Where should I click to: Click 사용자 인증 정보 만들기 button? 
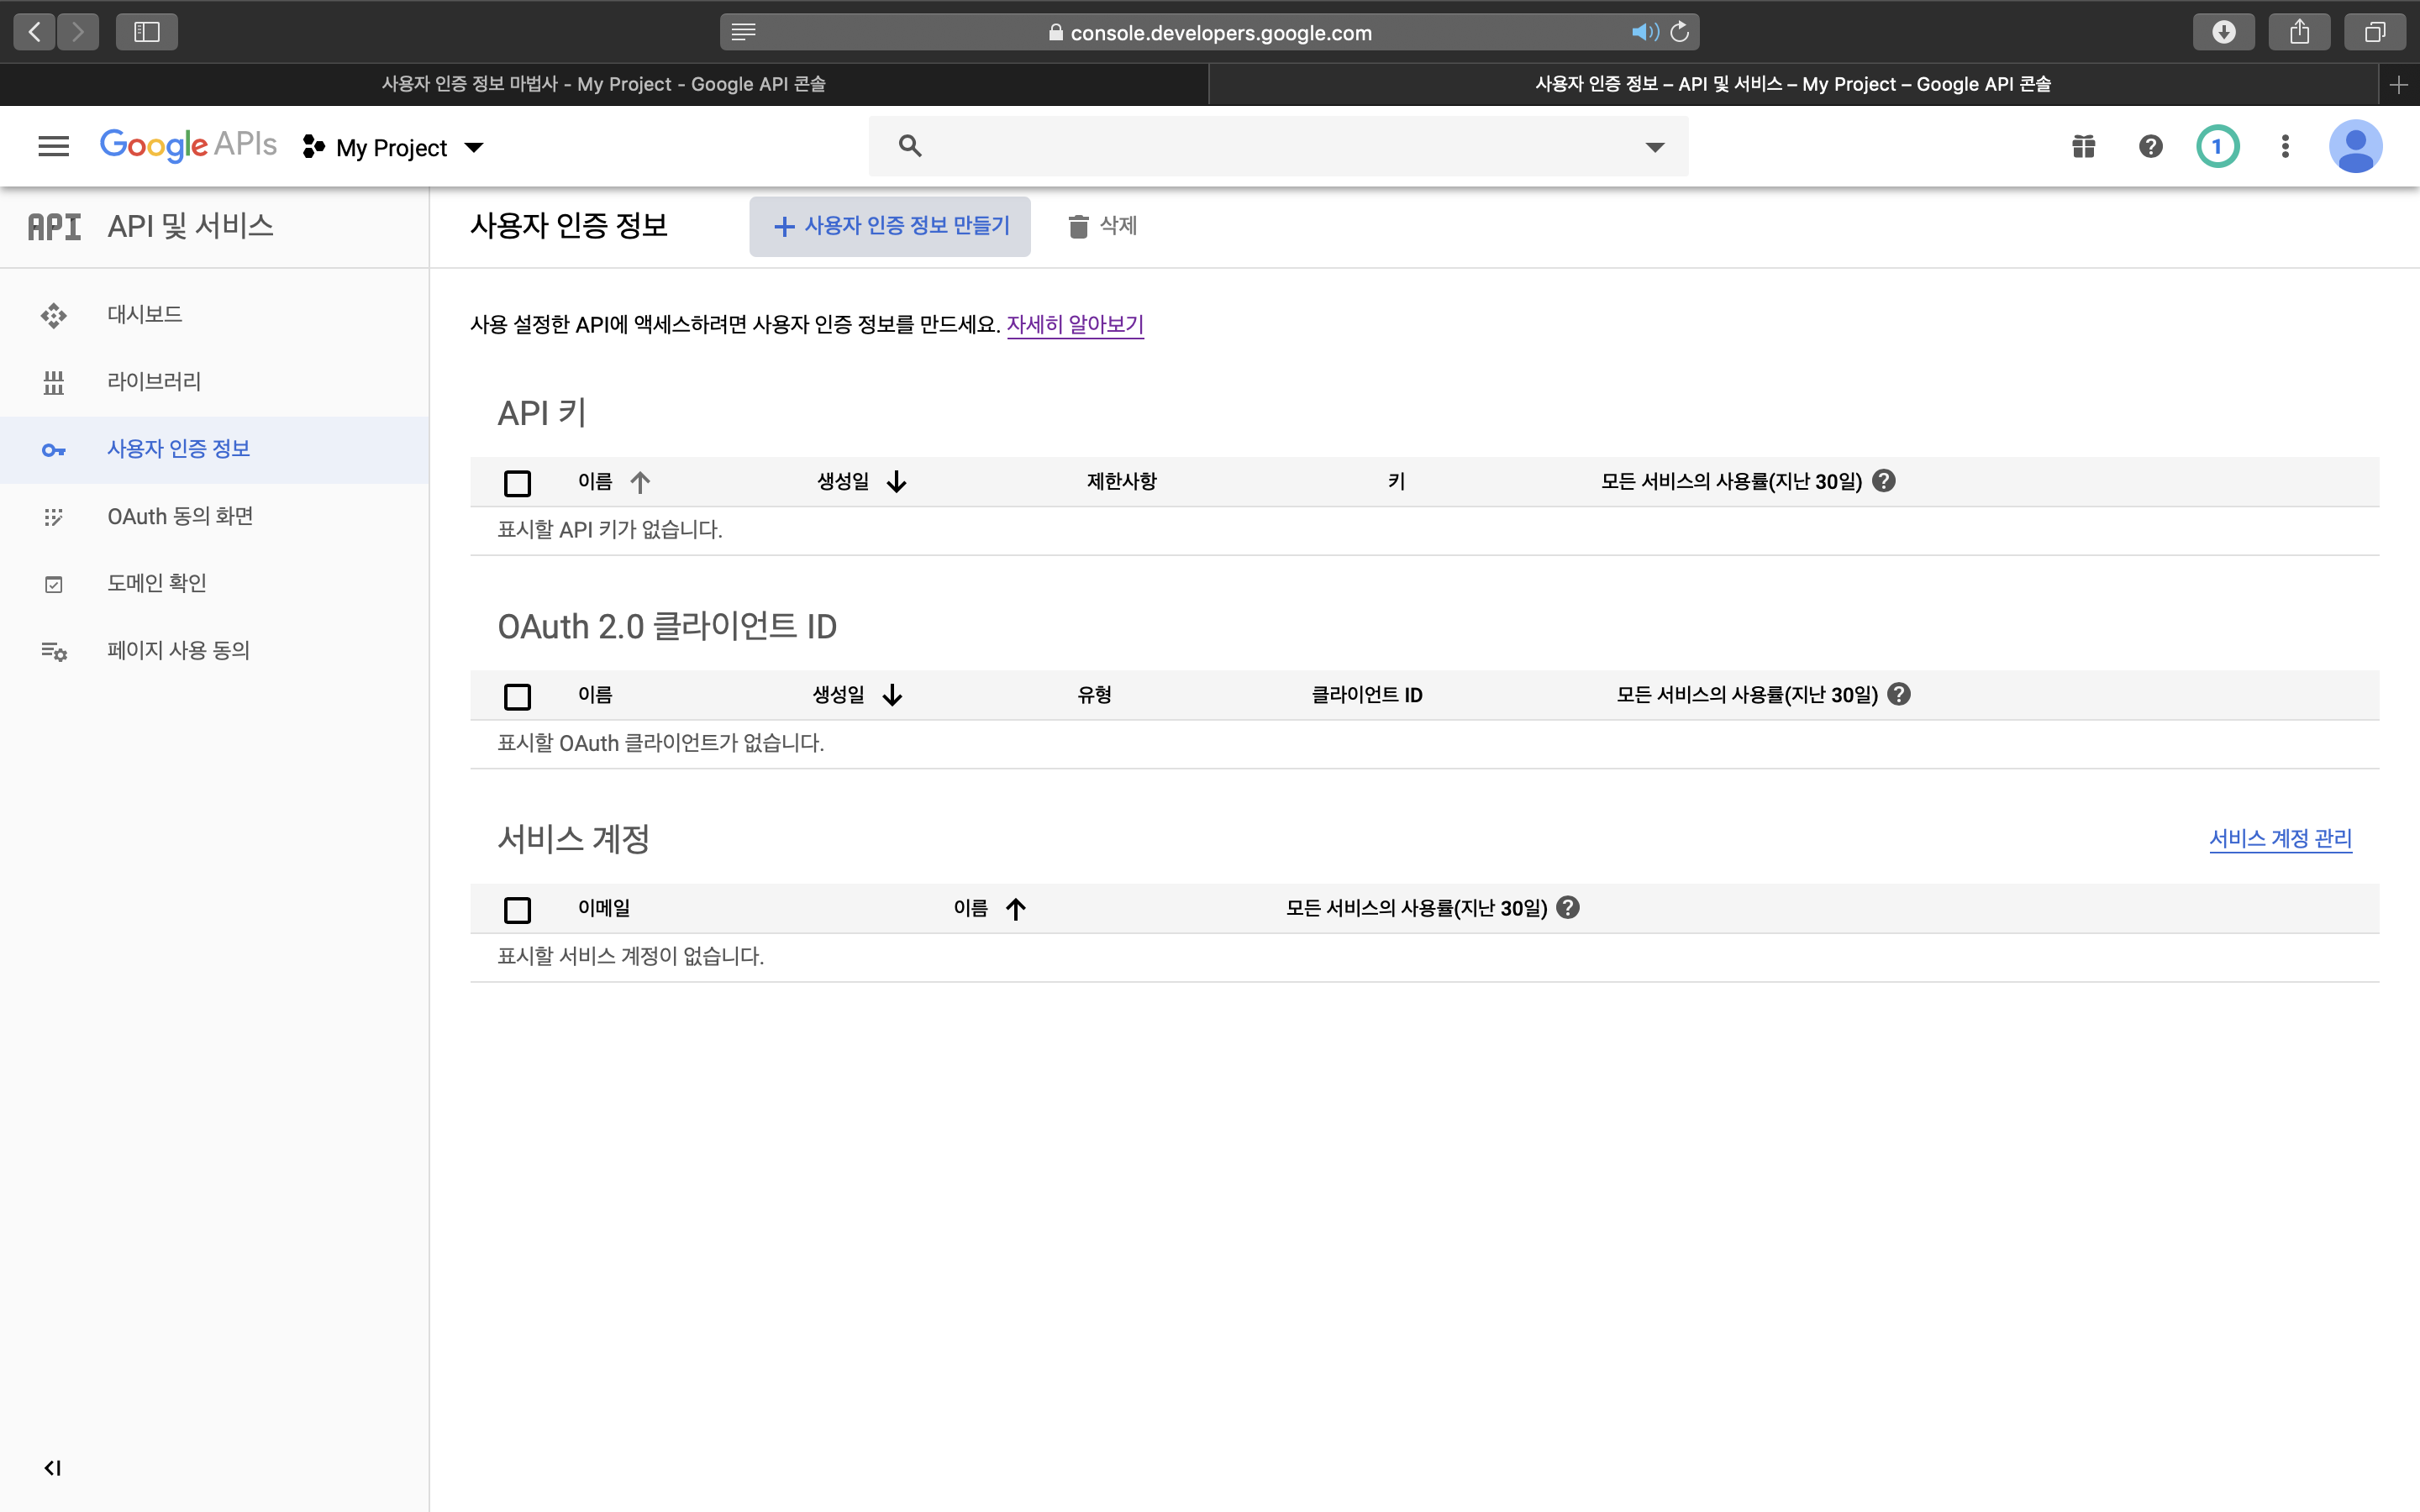[x=890, y=227]
